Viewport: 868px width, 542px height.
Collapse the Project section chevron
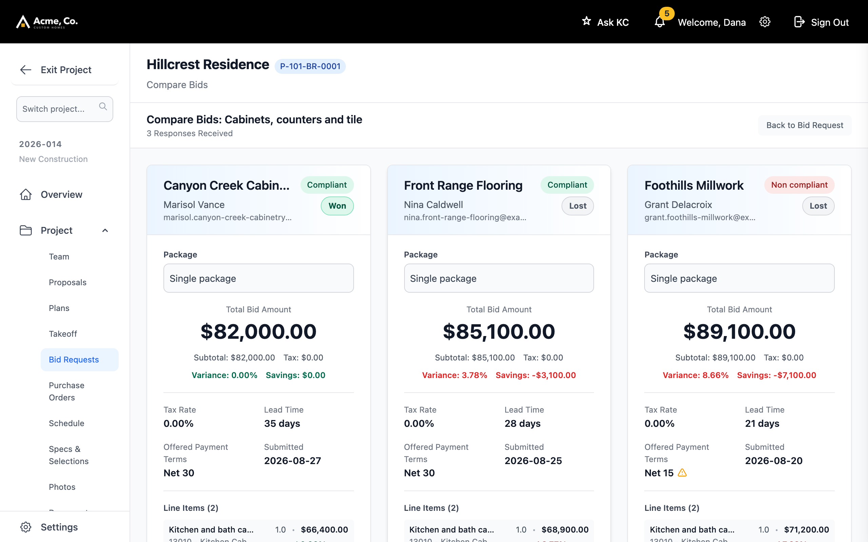(105, 230)
